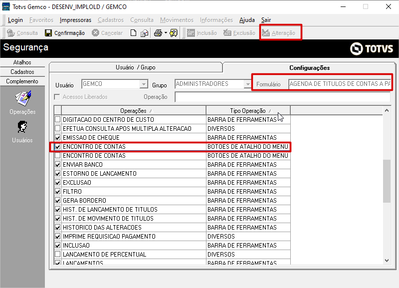The image size is (399, 288).
Task: Click BARRA DE FERRAMENTAS cell in FILTRO row
Action: [248, 192]
